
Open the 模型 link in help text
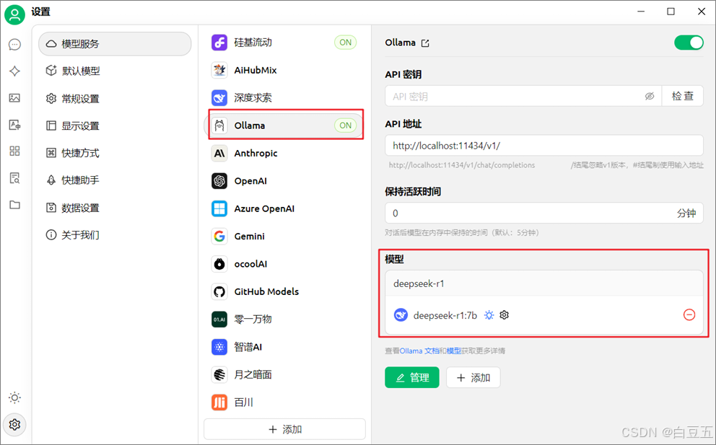point(454,351)
